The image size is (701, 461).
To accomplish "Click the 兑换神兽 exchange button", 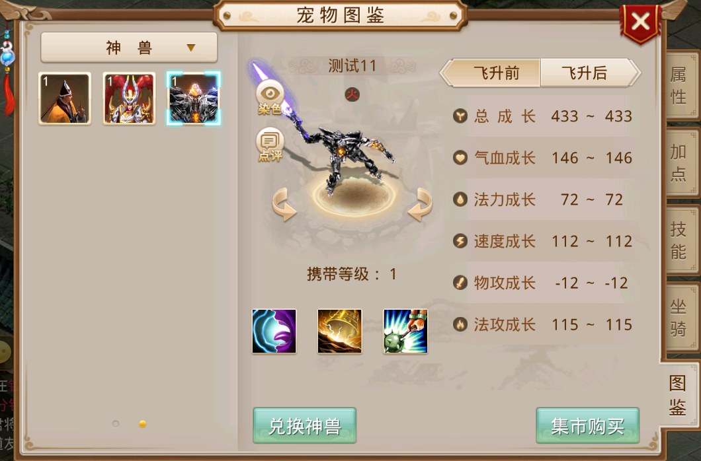I will click(x=304, y=426).
